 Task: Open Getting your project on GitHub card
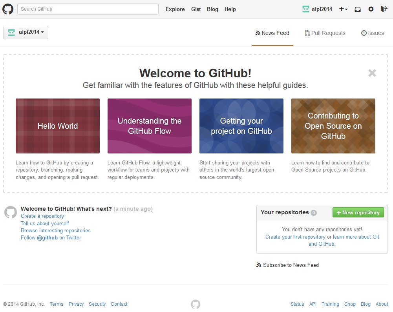(241, 126)
